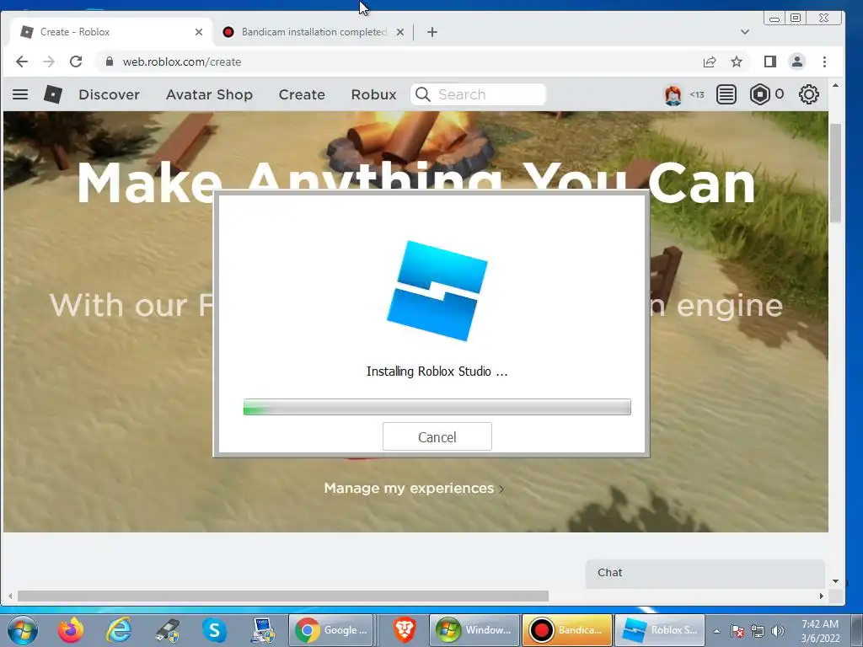The image size is (863, 647).
Task: Open the Windows Start menu
Action: click(x=23, y=630)
